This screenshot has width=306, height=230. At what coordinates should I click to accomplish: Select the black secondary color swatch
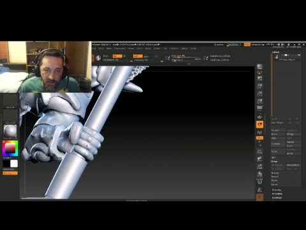point(6,164)
